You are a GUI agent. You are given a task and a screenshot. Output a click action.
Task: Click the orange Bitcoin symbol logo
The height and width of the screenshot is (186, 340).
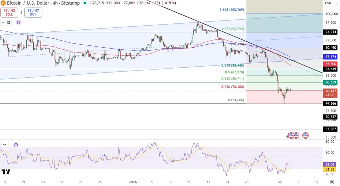[x=3, y=3]
